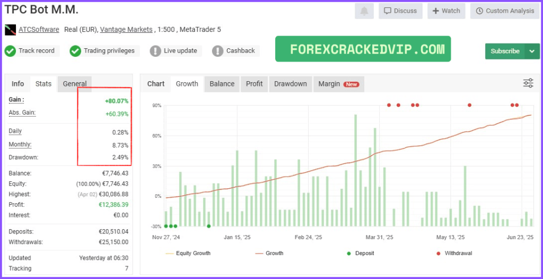
Task: Click the +60.39% absolute gain value
Action: point(117,114)
